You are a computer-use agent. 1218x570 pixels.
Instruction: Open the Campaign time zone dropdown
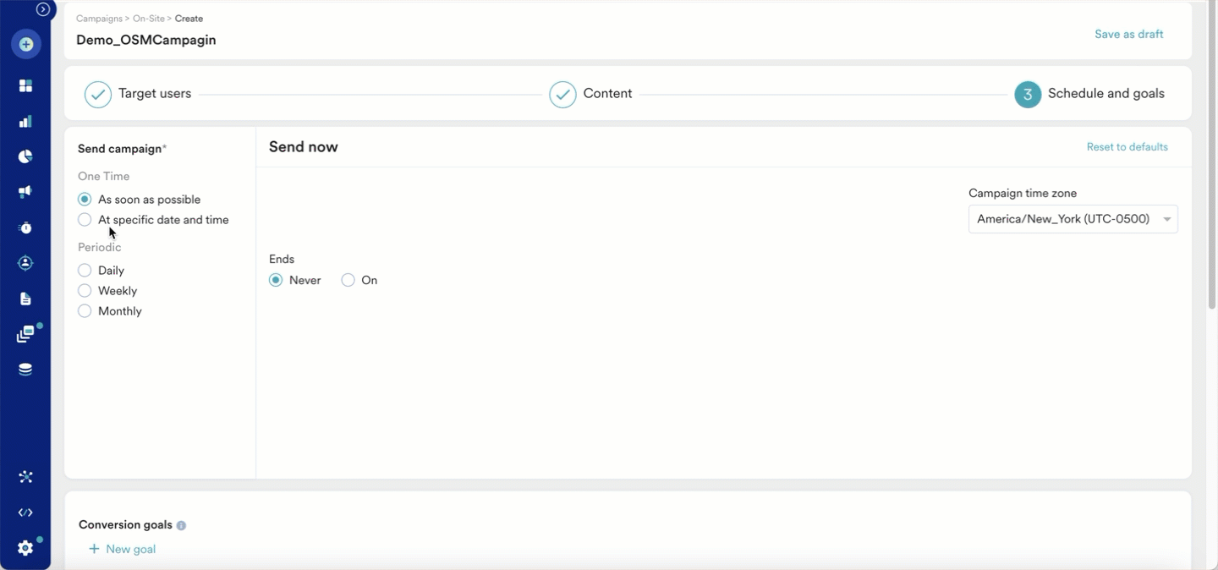tap(1073, 219)
